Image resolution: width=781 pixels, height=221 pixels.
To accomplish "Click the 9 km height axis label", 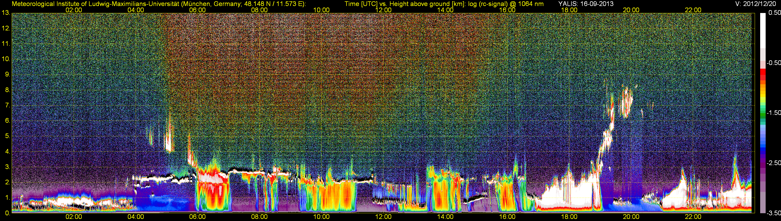I will [8, 74].
